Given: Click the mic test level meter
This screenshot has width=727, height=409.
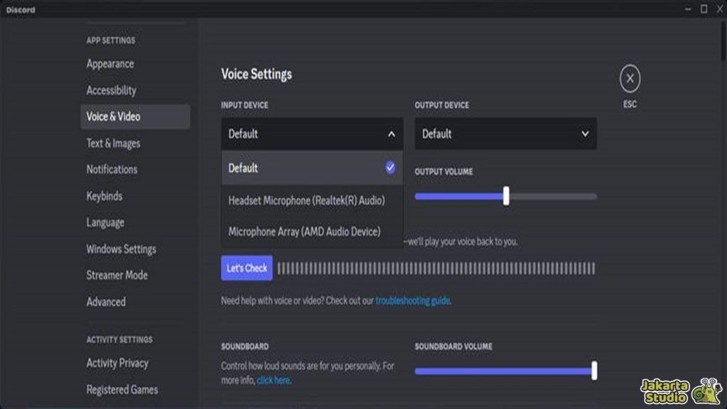Looking at the screenshot, I should point(436,268).
